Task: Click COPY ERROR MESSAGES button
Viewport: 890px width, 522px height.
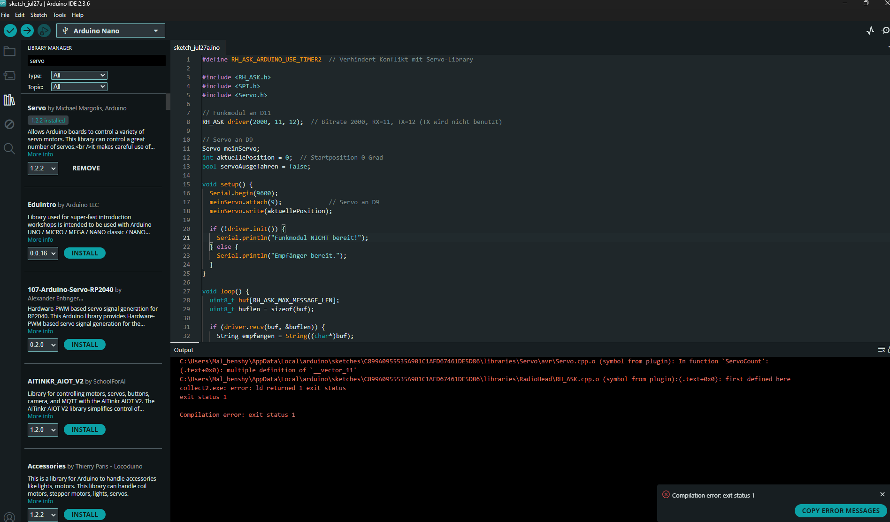Action: point(841,511)
